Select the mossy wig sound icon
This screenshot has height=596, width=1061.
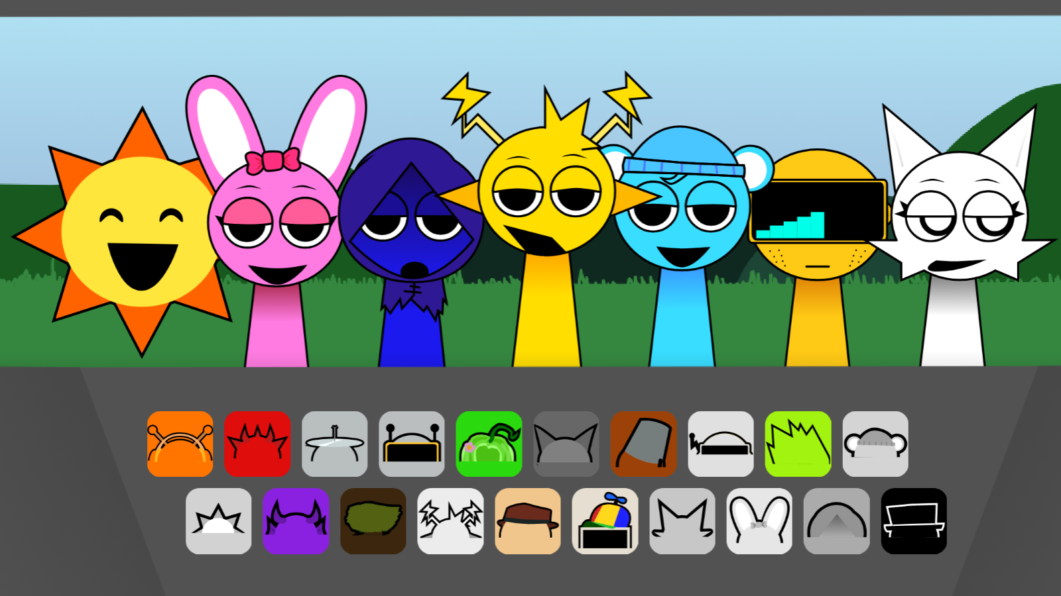[x=373, y=520]
